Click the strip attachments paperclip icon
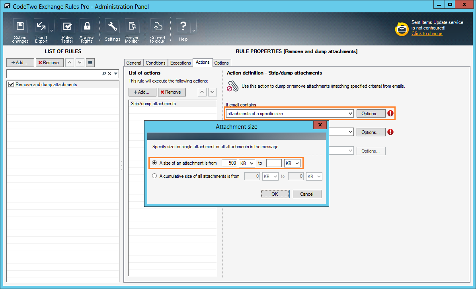Viewport: 476px width, 289px height. [x=233, y=87]
